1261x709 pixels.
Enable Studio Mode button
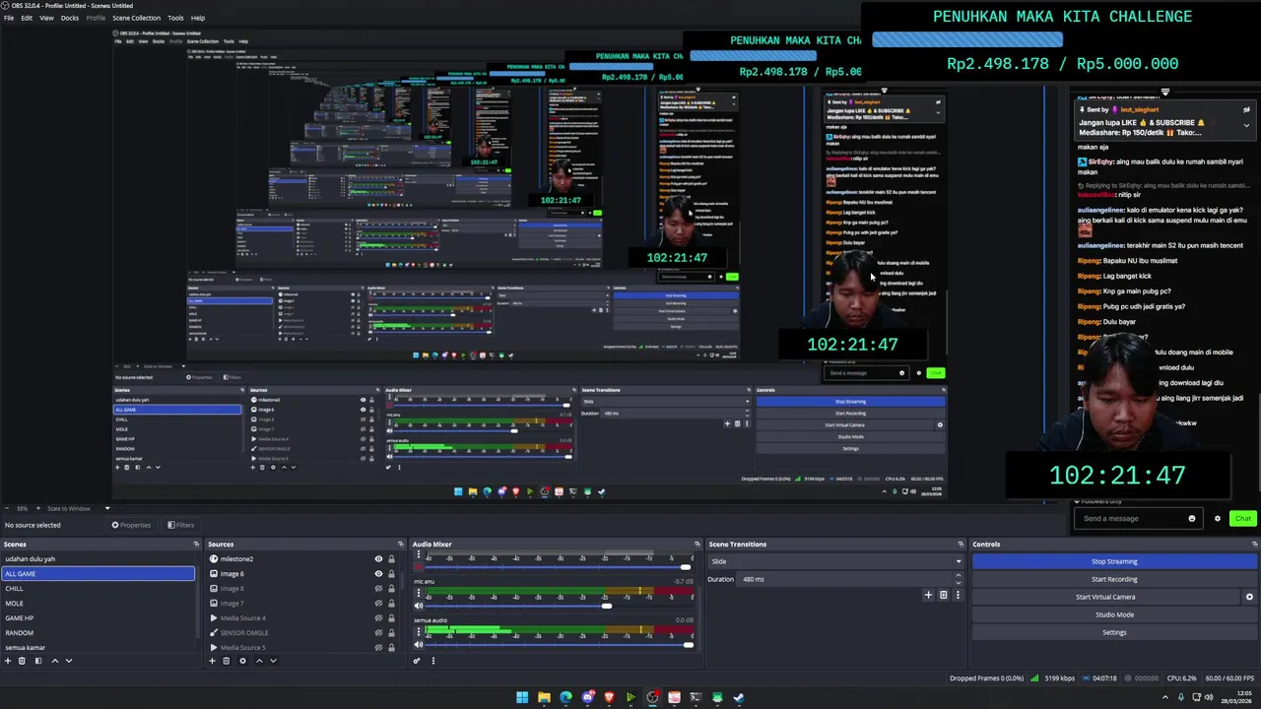coord(1114,614)
